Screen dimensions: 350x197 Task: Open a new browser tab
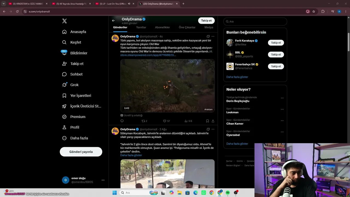point(183,4)
